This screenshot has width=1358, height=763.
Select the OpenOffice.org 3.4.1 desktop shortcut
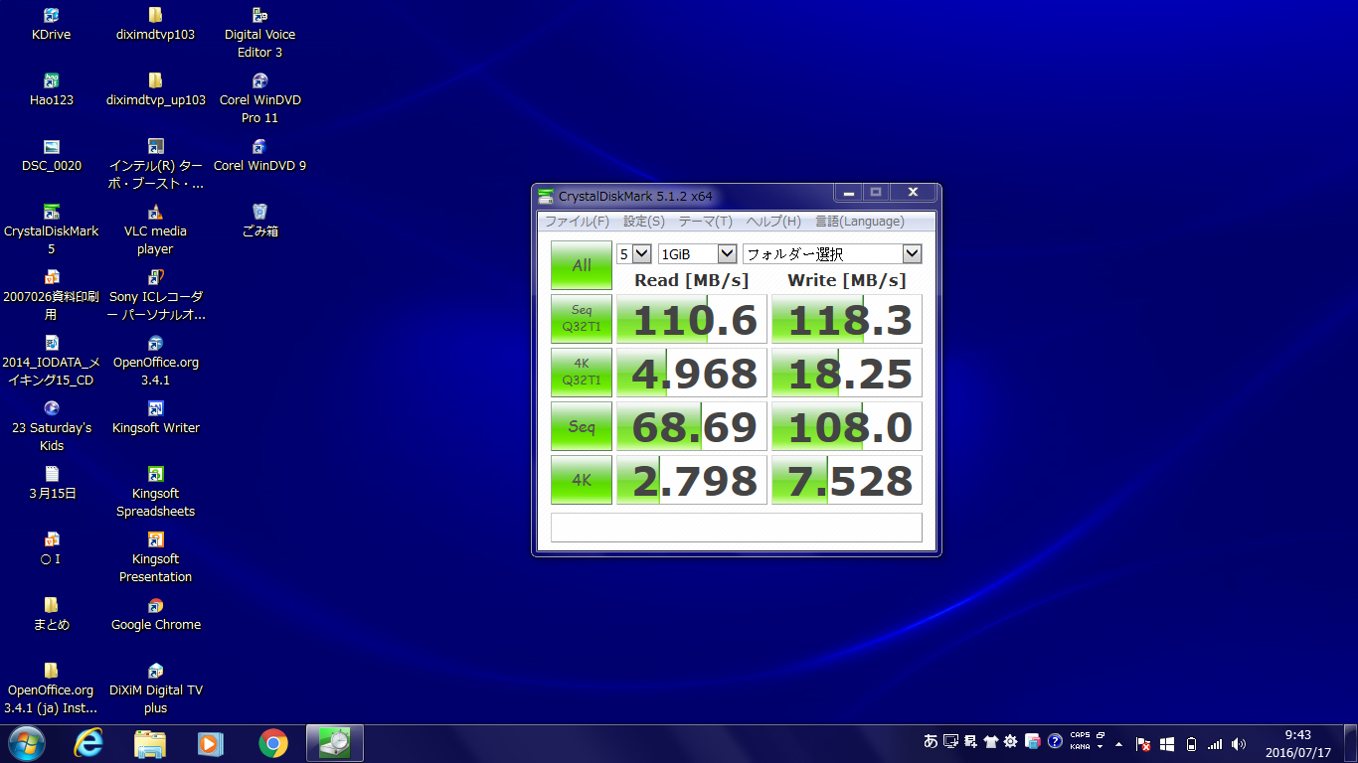click(x=155, y=361)
